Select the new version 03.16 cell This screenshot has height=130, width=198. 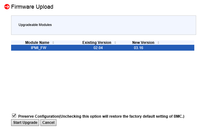(138, 48)
